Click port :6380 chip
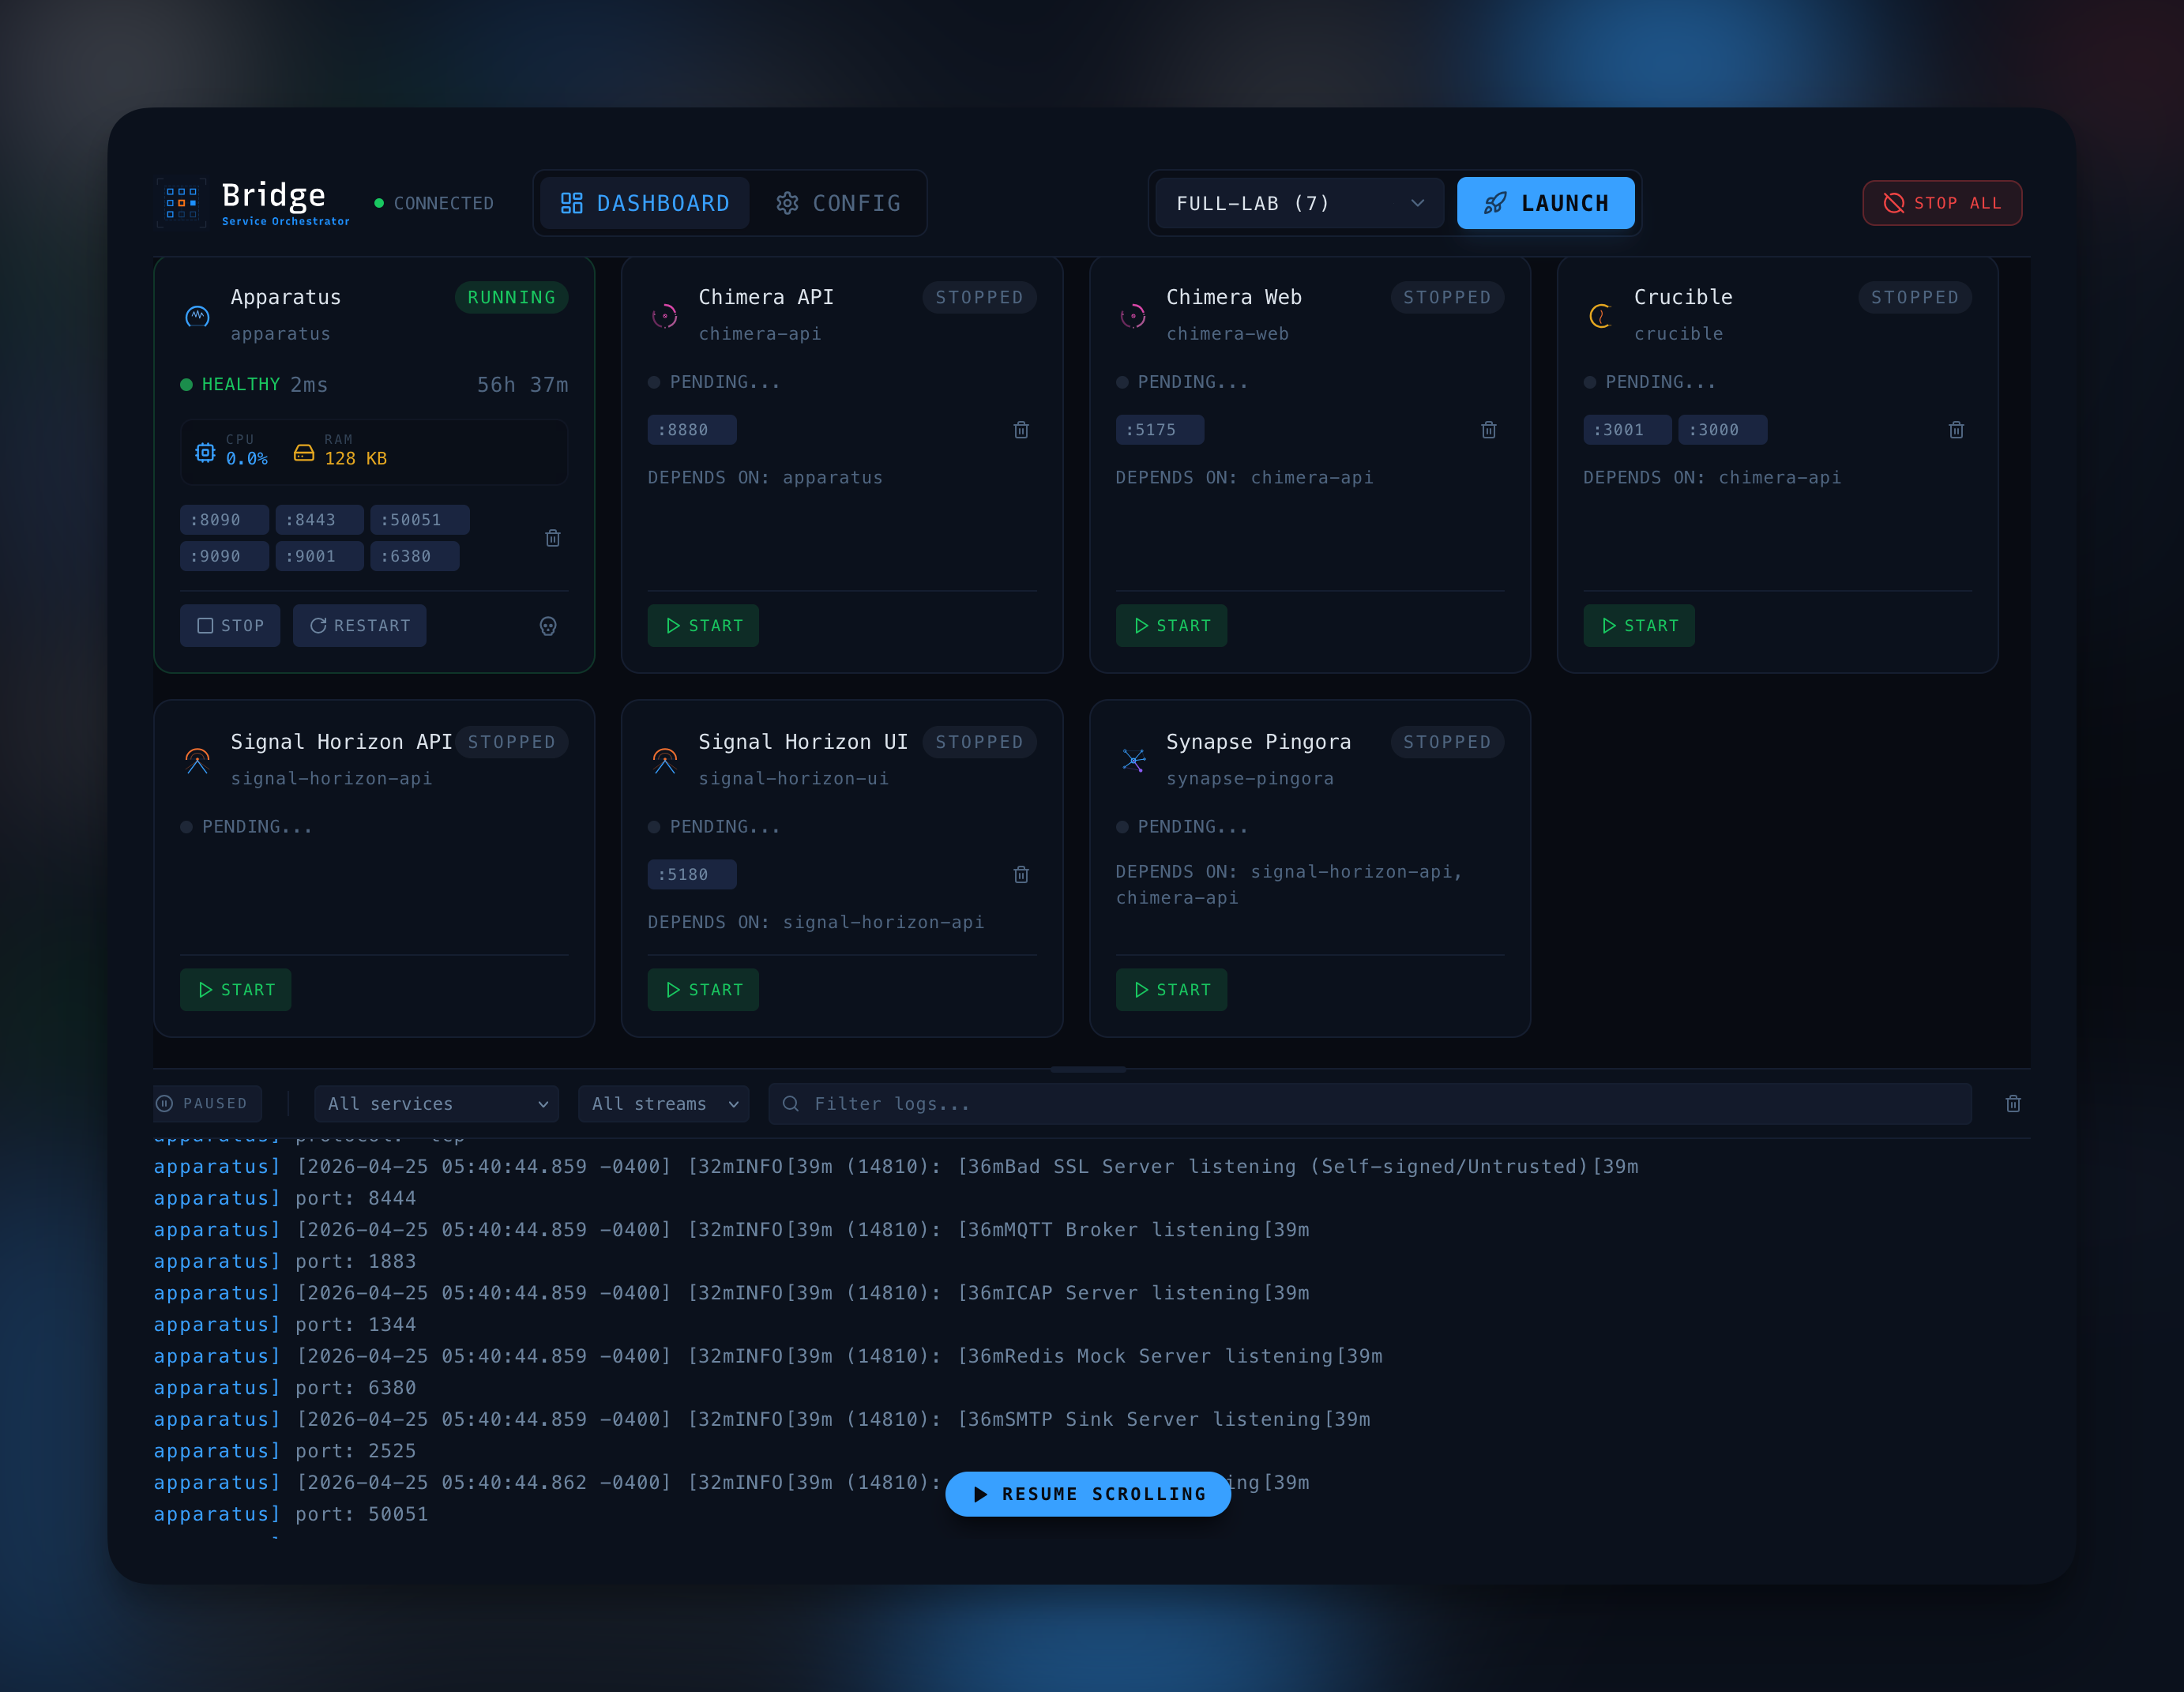2184x1692 pixels. pos(414,556)
